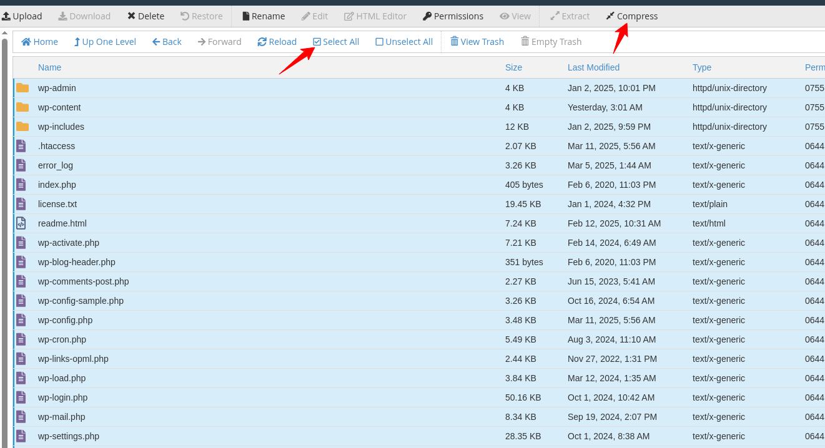The height and width of the screenshot is (448, 825).
Task: Navigate Up One Level
Action: [x=105, y=42]
